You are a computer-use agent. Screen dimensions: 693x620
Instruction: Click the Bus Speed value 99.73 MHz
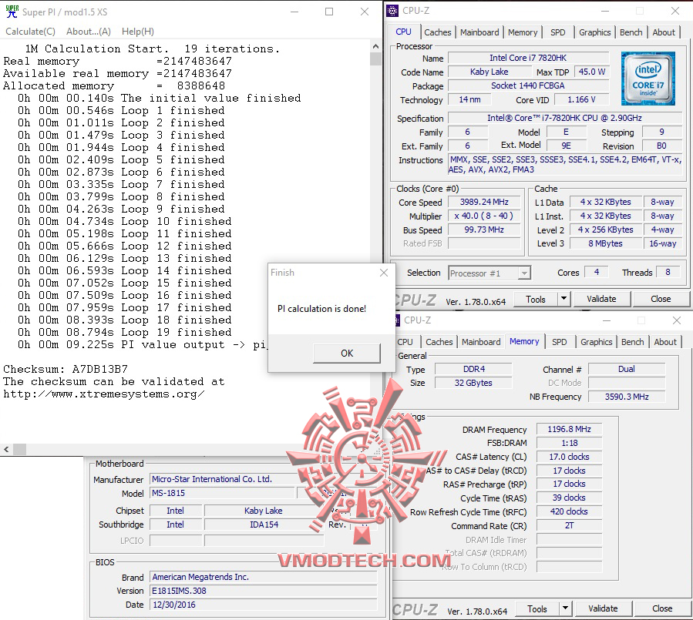pos(484,230)
